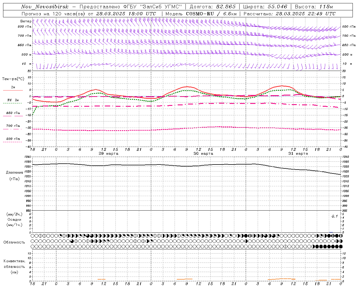Click the 500 м wind level label on the left side

coord(26,54)
